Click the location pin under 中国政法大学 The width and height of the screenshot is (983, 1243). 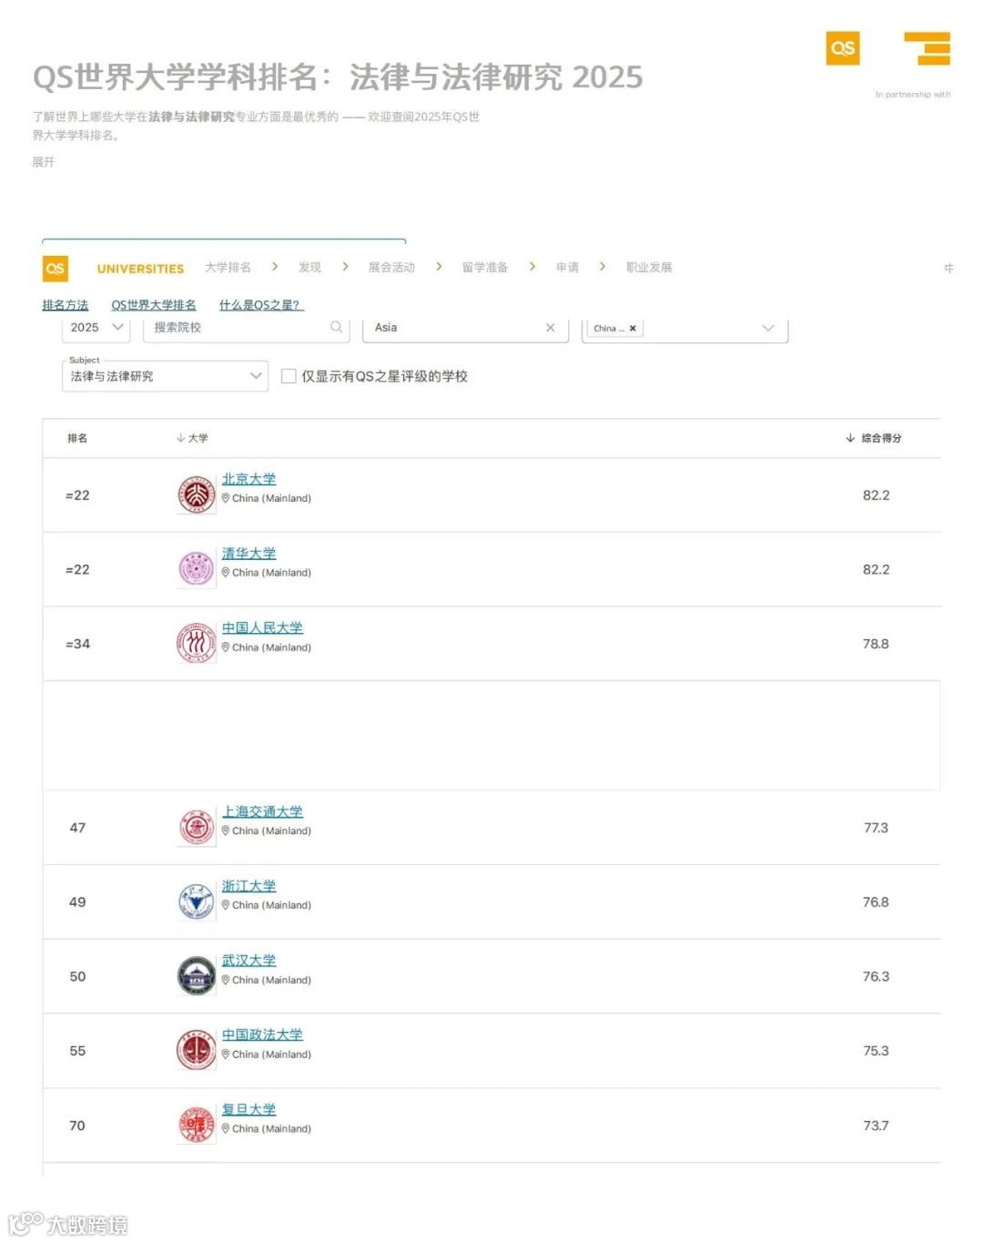[x=226, y=1055]
